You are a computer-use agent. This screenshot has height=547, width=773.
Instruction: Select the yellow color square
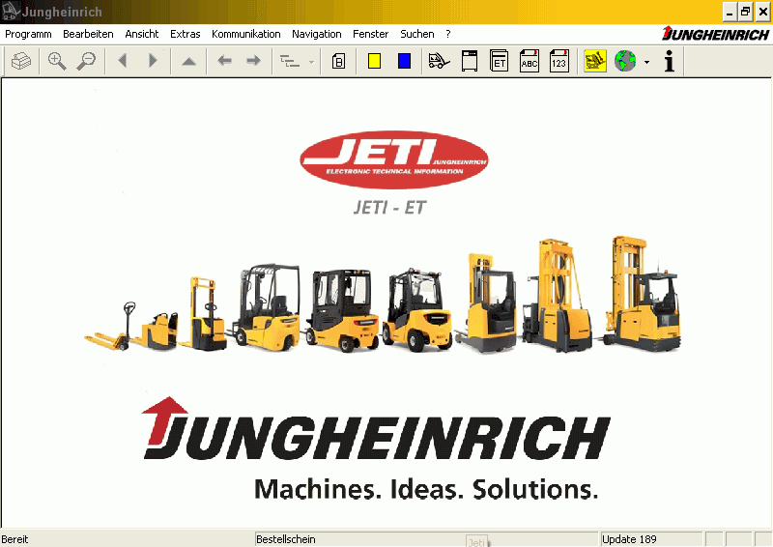(374, 61)
